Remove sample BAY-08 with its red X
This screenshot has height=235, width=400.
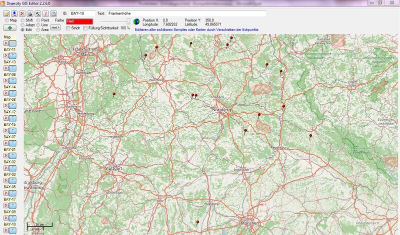point(6,106)
